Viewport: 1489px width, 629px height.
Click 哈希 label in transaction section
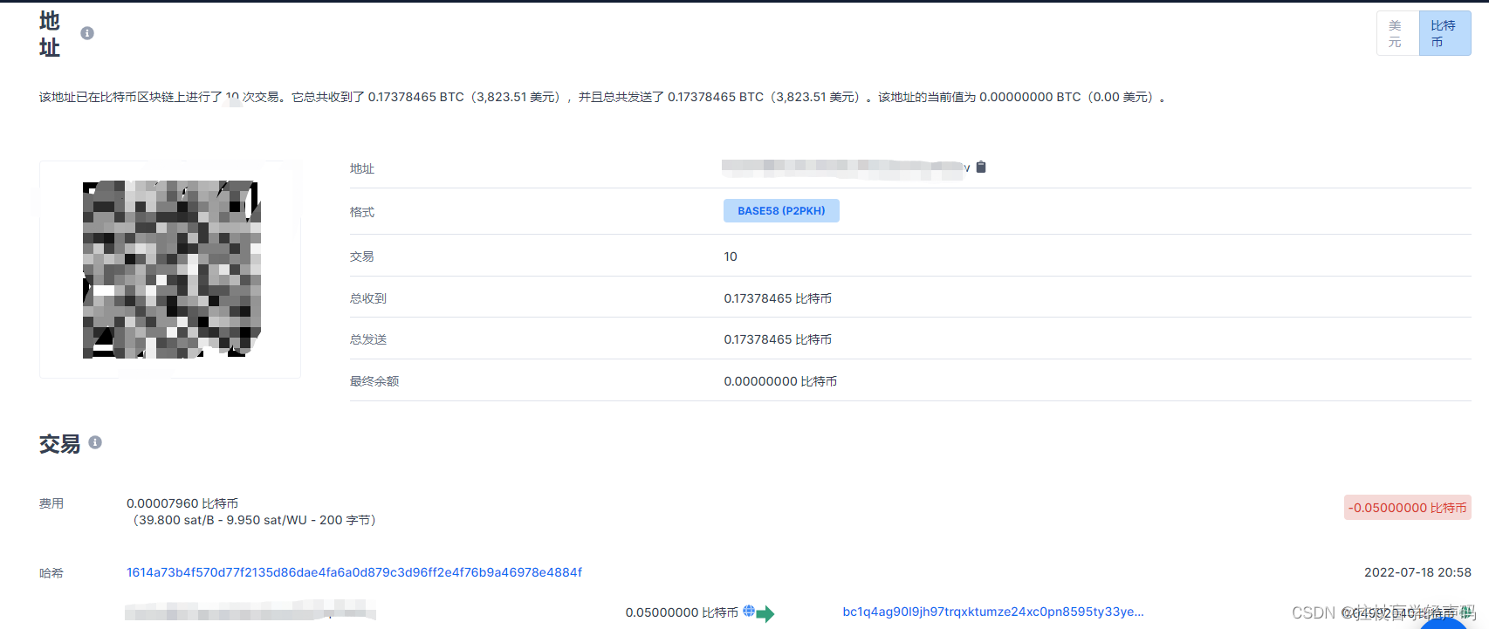pyautogui.click(x=51, y=573)
